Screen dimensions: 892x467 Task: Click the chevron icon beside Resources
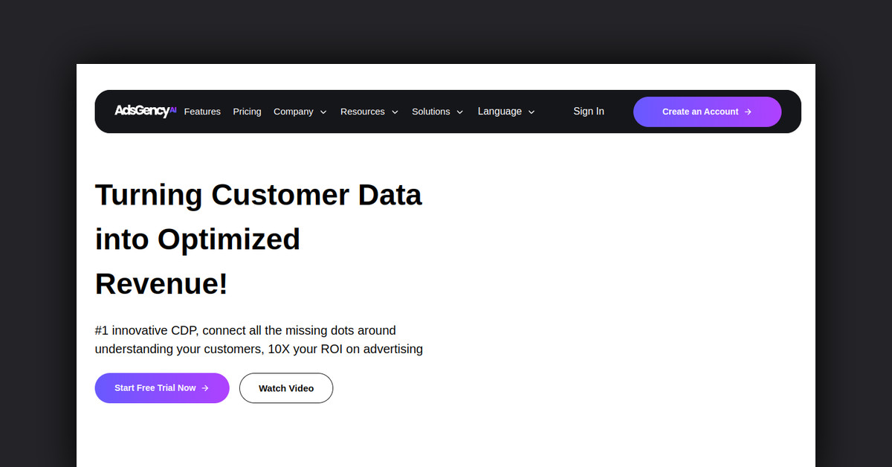(x=395, y=112)
